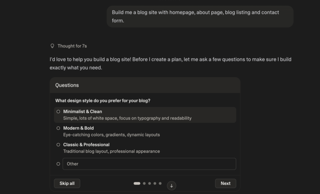Jump to the fourth pagination dot
The image size is (320, 194).
155,183
